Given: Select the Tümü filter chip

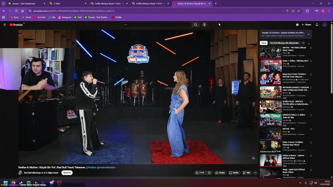Looking at the screenshot, I should click(x=264, y=43).
